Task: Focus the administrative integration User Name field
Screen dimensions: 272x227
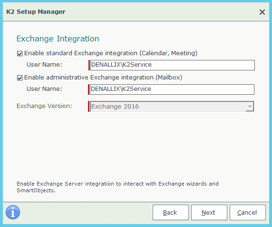Action: [x=172, y=89]
